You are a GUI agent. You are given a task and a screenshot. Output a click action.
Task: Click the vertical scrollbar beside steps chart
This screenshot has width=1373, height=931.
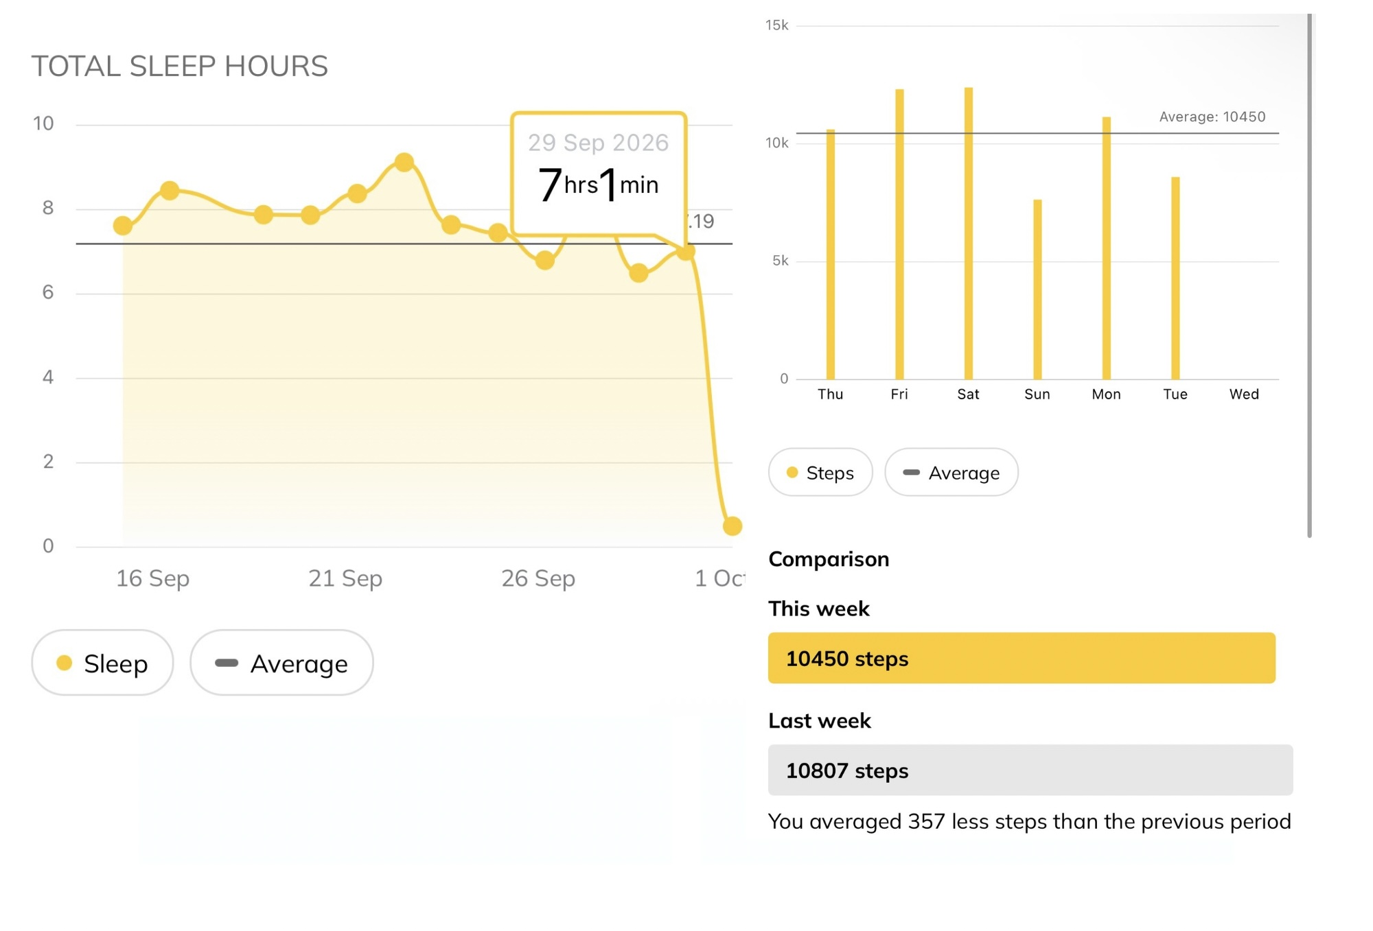1309,276
